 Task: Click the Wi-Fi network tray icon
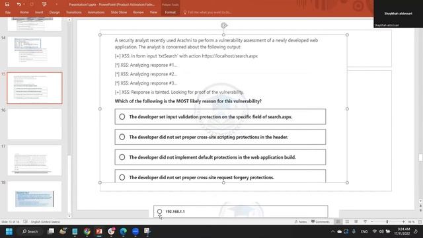click(x=375, y=231)
